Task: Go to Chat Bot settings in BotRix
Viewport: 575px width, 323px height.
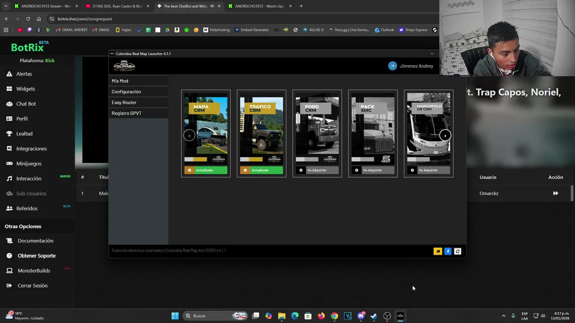Action: click(x=26, y=104)
